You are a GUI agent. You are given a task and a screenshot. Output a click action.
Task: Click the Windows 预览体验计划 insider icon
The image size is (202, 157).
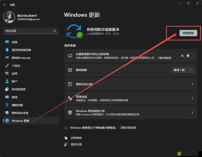70,113
